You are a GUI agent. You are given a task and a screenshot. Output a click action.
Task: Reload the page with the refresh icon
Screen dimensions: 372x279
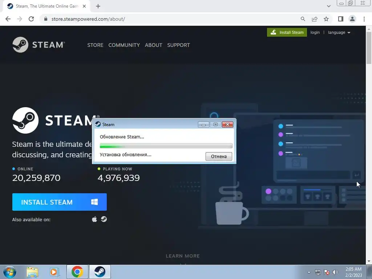(31, 19)
